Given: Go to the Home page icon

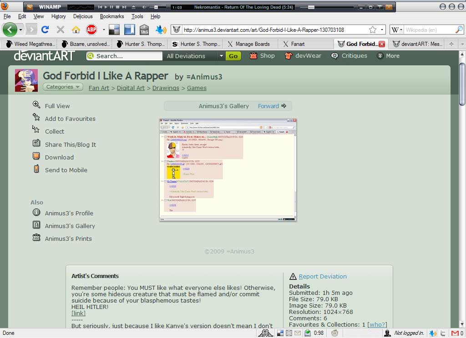Looking at the screenshot, I should [76, 30].
